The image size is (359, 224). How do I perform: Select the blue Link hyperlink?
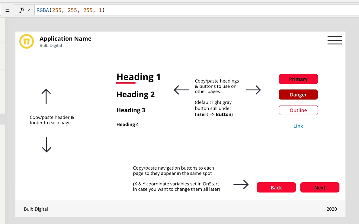tap(298, 126)
